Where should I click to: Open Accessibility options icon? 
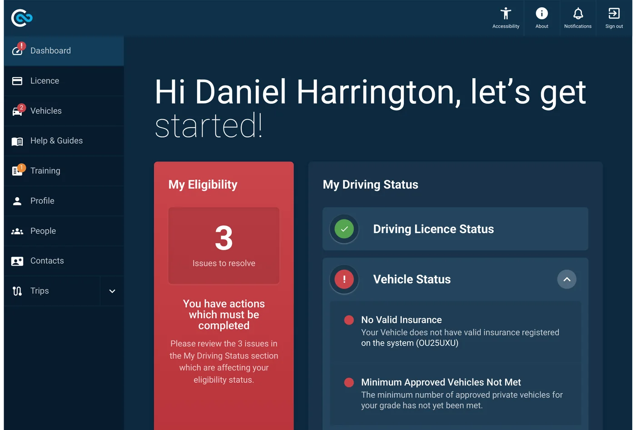tap(506, 14)
